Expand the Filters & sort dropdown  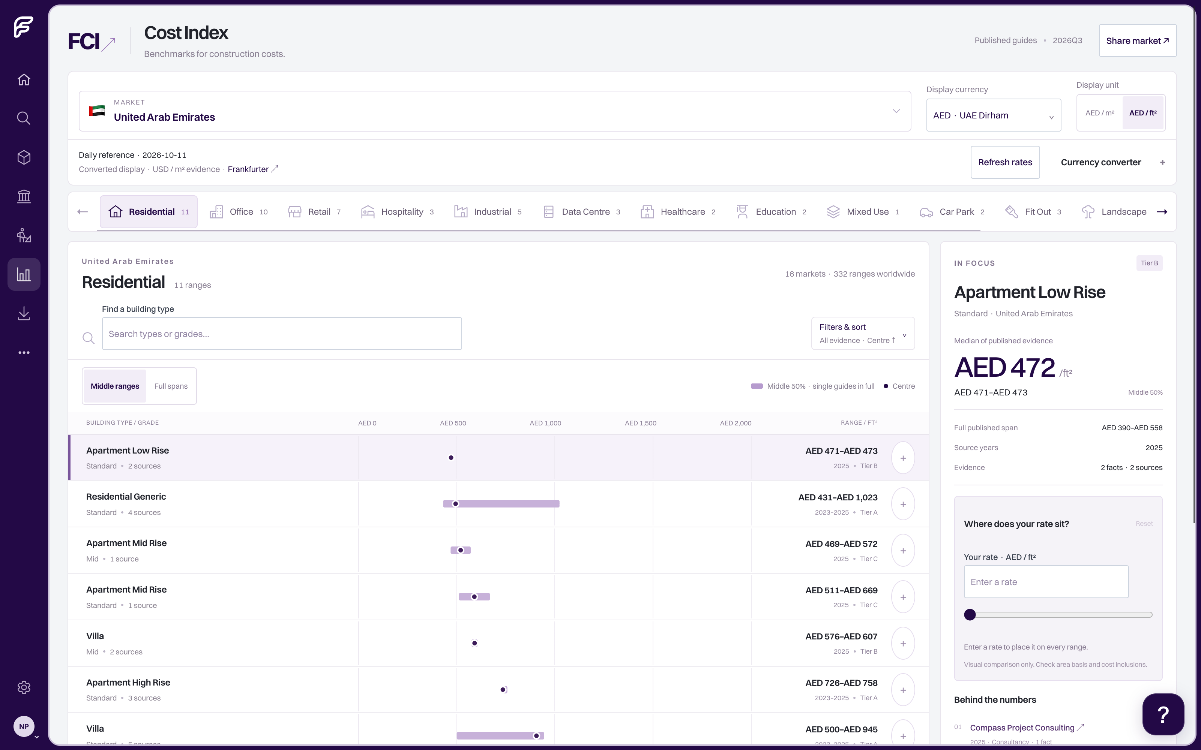(x=863, y=333)
